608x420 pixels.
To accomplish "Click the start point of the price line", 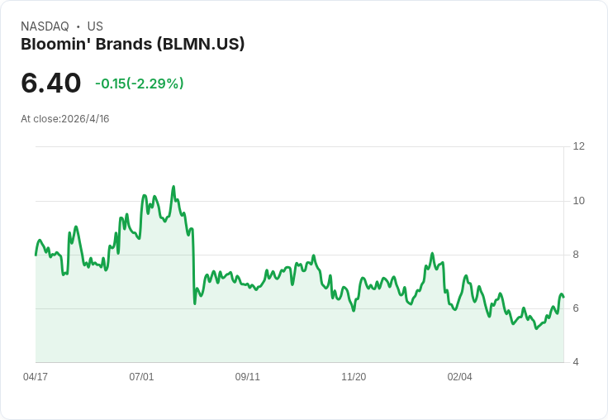I will click(36, 255).
